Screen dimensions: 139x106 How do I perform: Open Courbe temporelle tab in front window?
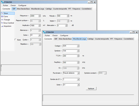tap(102, 39)
